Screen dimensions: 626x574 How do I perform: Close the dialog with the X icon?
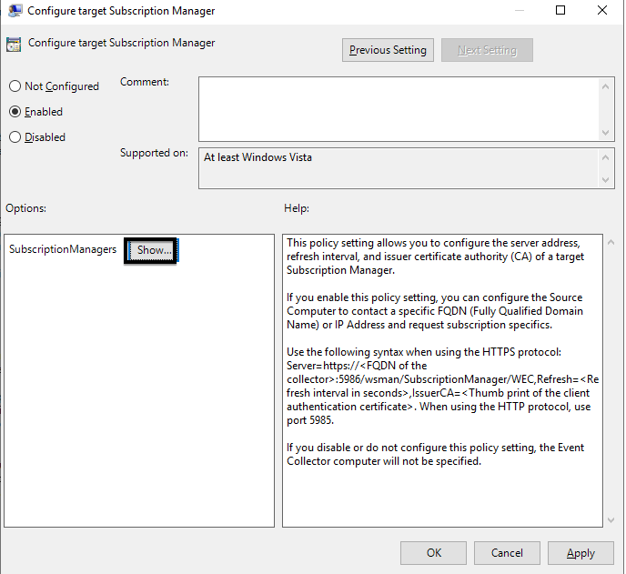pos(602,10)
